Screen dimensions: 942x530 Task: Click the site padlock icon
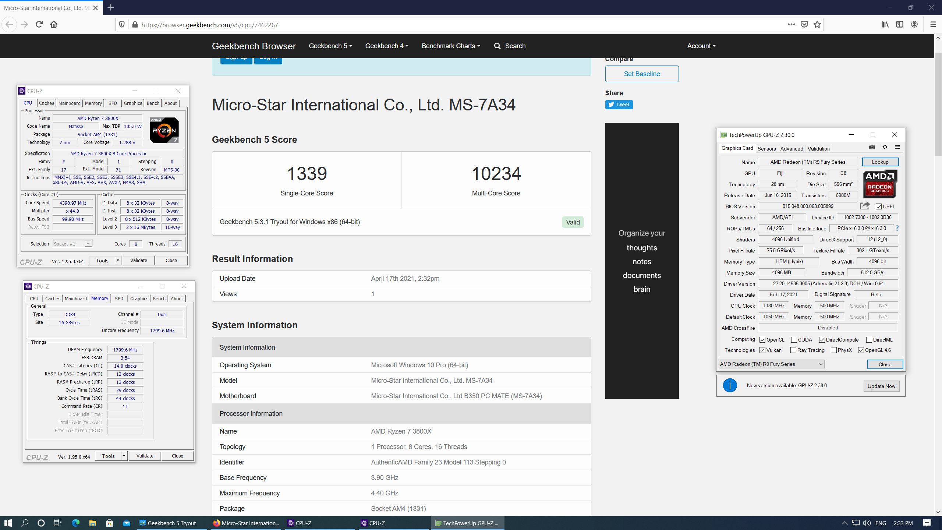(135, 25)
